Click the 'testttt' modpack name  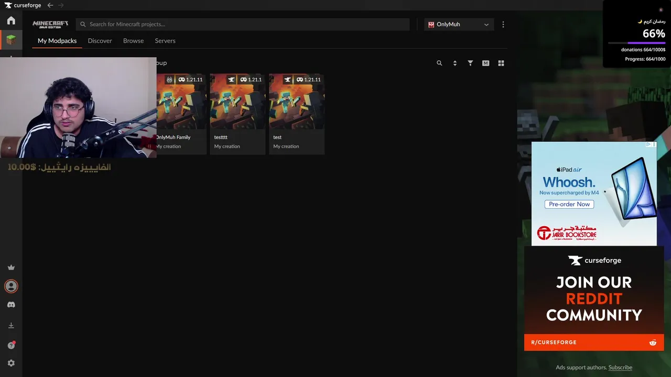pyautogui.click(x=221, y=137)
